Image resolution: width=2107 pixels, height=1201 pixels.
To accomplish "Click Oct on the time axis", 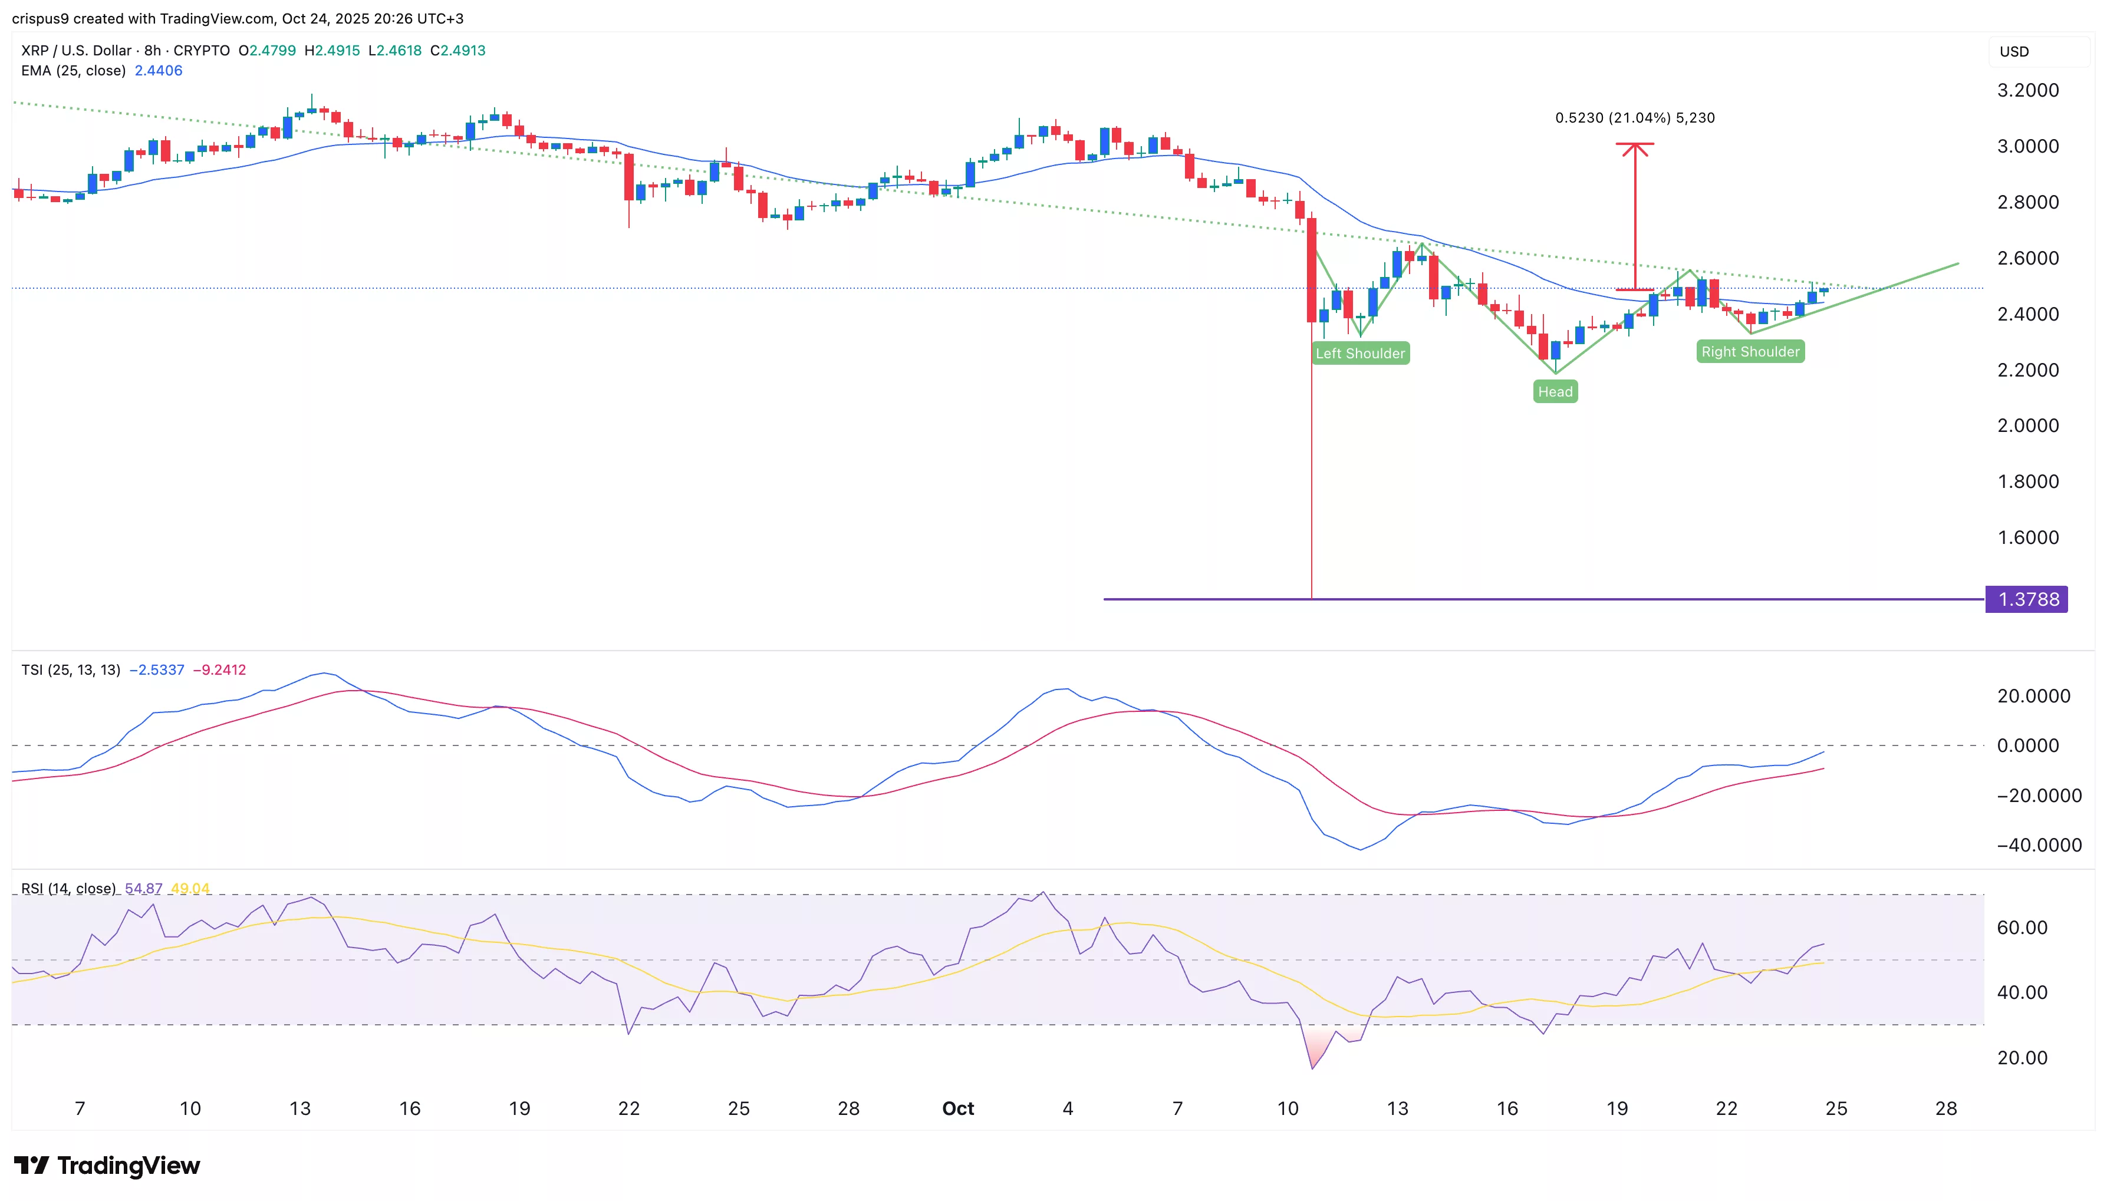I will tap(958, 1108).
